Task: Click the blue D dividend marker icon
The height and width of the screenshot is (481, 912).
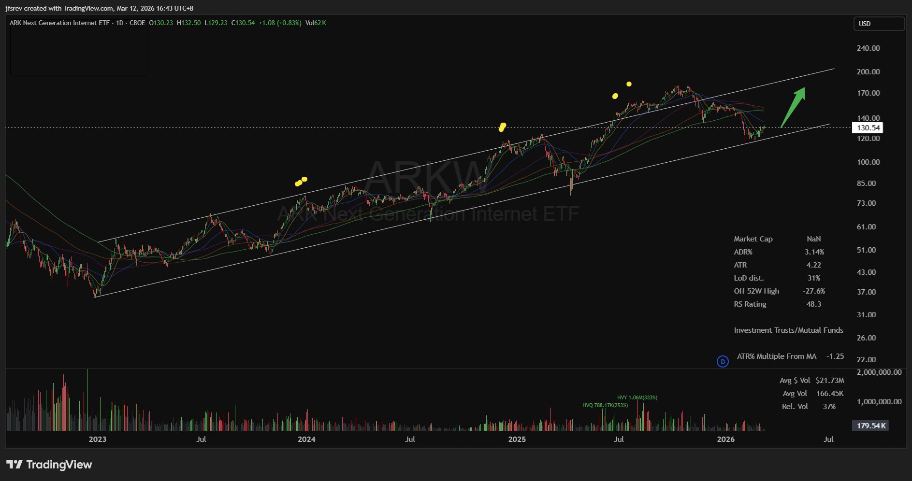Action: pos(723,361)
